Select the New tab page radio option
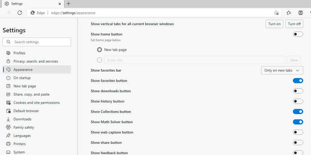 point(100,50)
